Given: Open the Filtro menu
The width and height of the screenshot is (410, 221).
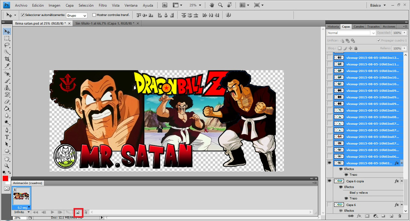Looking at the screenshot, I should click(x=103, y=5).
